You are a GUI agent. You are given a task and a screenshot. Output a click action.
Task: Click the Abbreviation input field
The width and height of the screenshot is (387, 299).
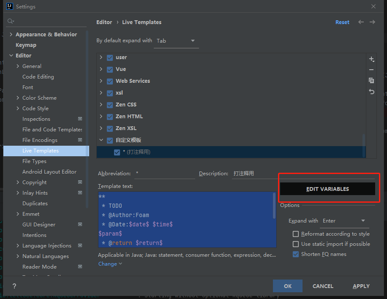(165, 174)
